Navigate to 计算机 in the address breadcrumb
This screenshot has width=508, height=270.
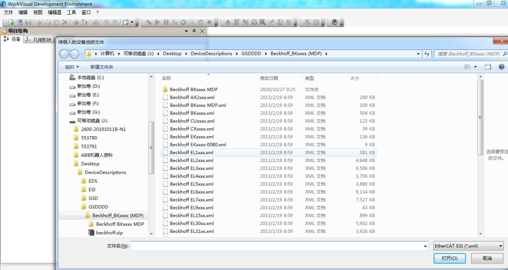(107, 54)
